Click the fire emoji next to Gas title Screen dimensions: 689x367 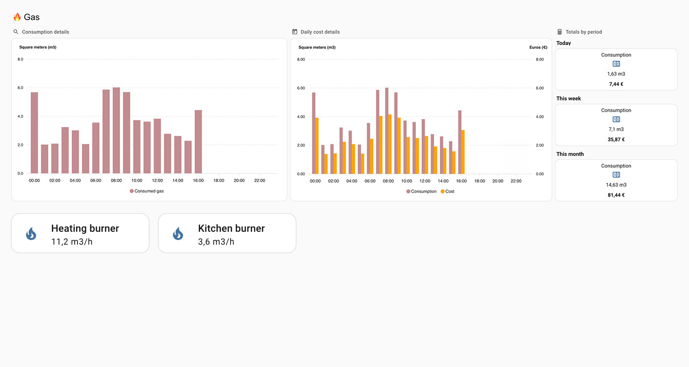pos(17,17)
